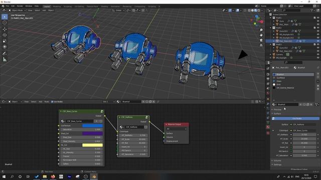Open Firefox from the taskbar
Image resolution: width=321 pixels, height=180 pixels.
53,176
